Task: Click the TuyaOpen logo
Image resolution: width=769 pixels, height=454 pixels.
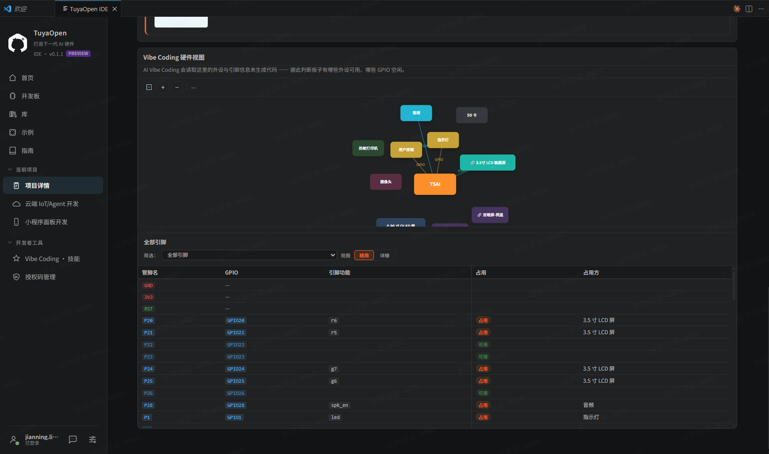Action: (18, 43)
